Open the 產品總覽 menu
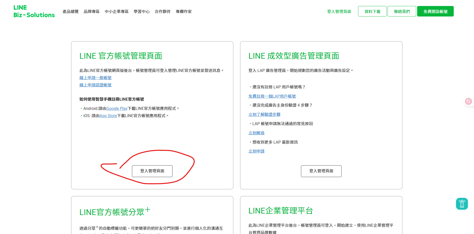Viewport: 474px width, 234px height. (70, 11)
